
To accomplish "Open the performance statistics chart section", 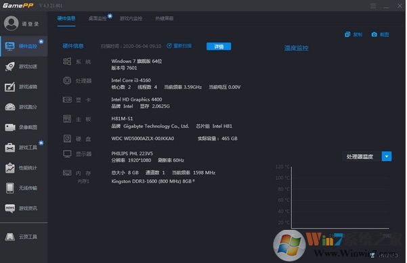I will (x=24, y=168).
